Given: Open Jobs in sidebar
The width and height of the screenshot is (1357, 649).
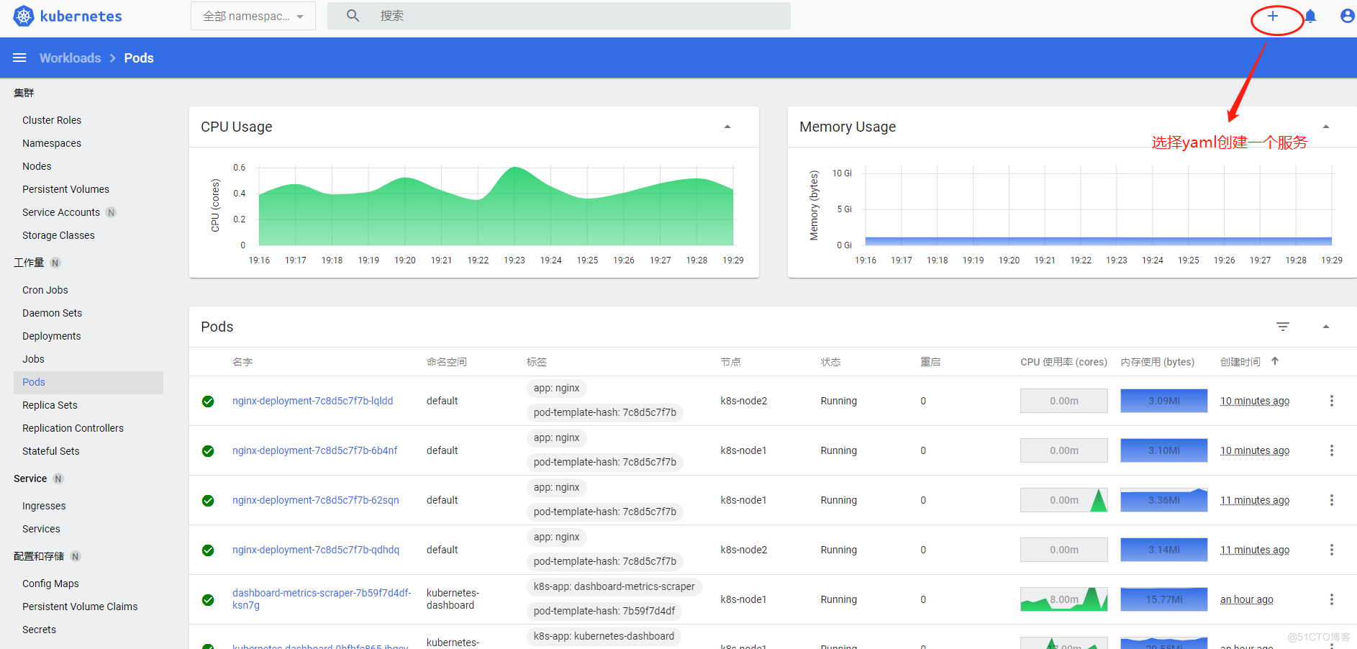Looking at the screenshot, I should (x=33, y=359).
